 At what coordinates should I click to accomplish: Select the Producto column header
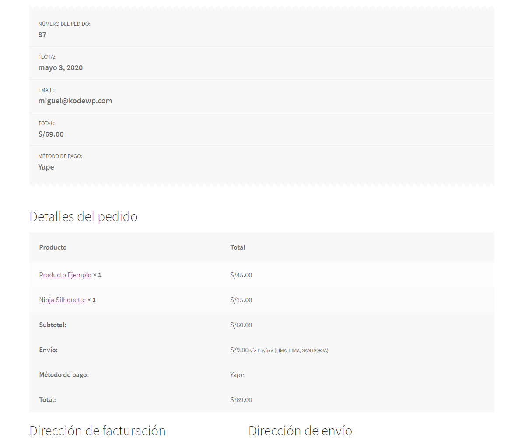click(x=52, y=247)
